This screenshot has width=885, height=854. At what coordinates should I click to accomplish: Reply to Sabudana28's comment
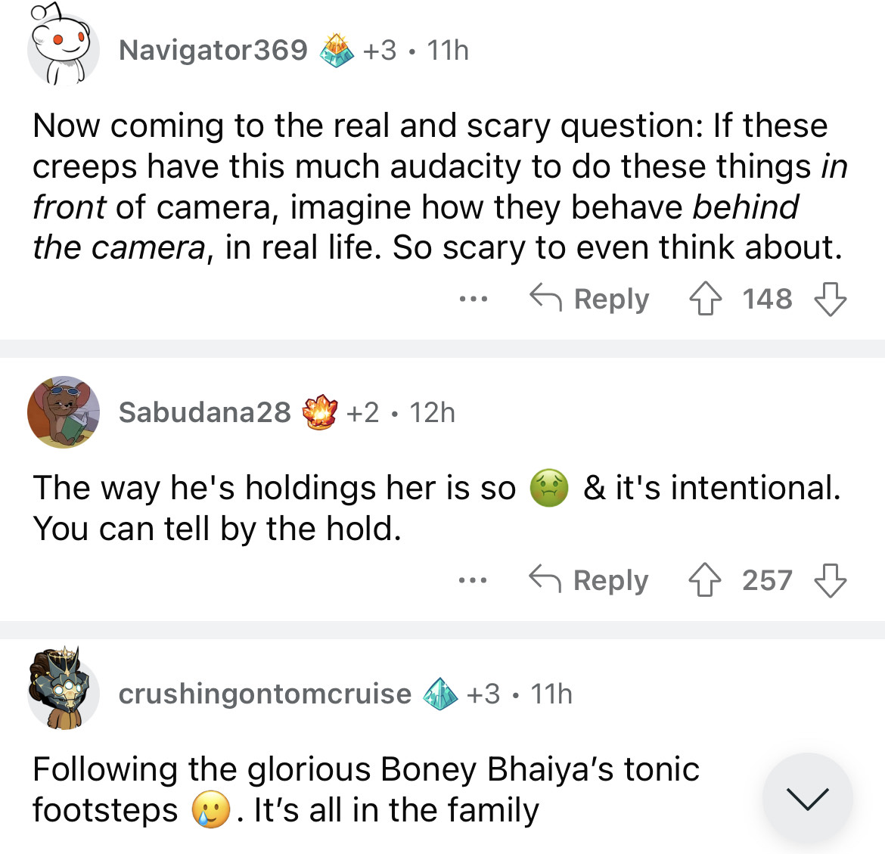coord(588,580)
